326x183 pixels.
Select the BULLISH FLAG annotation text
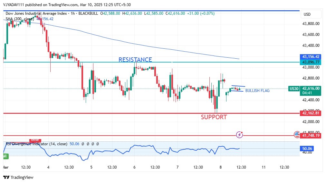tap(257, 91)
